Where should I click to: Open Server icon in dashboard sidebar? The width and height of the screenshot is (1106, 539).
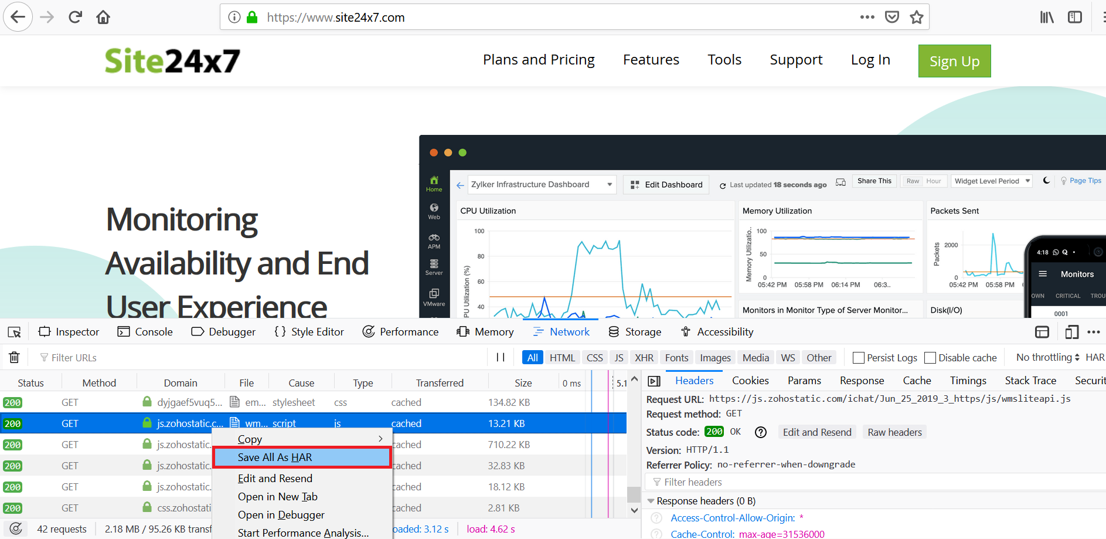tap(434, 267)
